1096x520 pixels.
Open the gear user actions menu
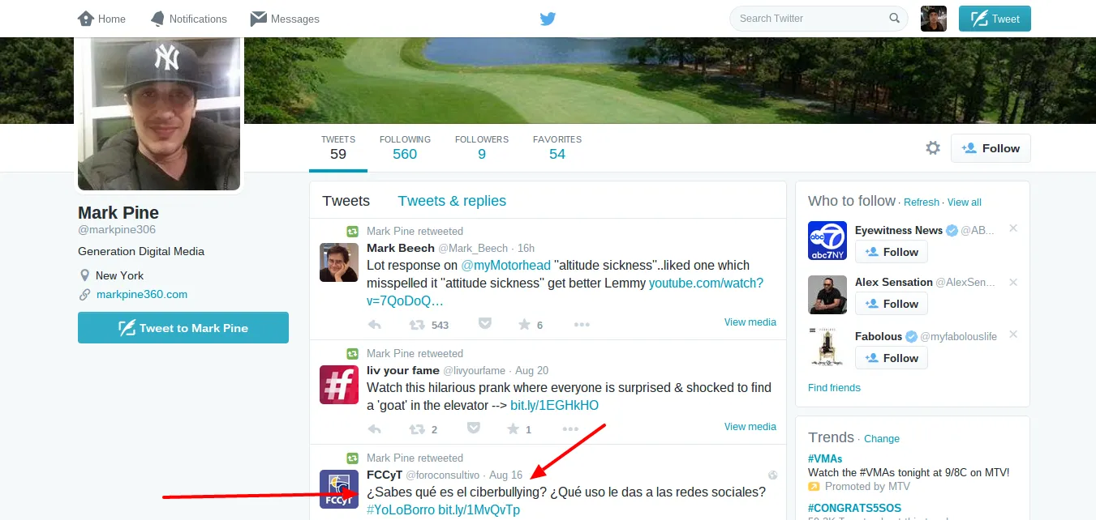pyautogui.click(x=933, y=148)
